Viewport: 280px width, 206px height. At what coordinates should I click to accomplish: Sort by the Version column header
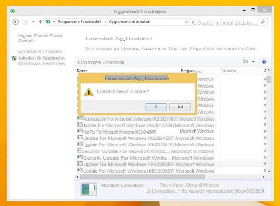(230, 71)
